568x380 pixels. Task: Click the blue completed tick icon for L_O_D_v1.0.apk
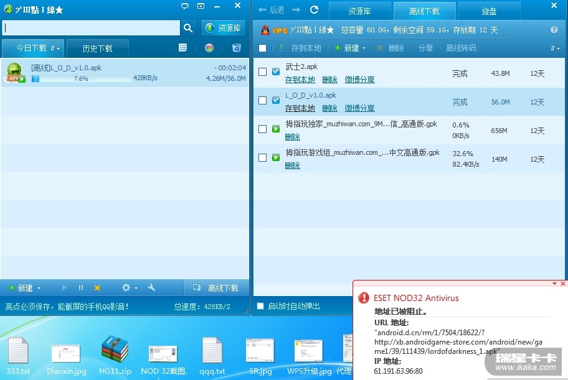276,100
